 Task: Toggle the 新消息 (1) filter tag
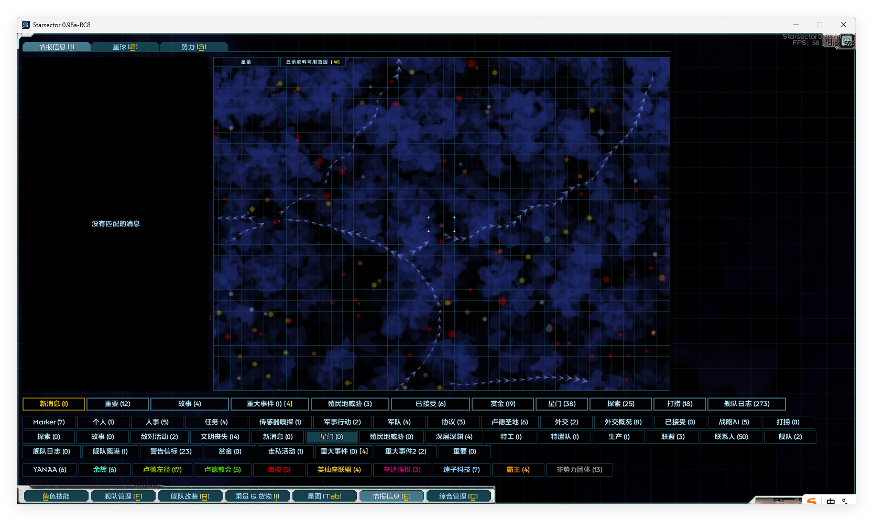53,404
